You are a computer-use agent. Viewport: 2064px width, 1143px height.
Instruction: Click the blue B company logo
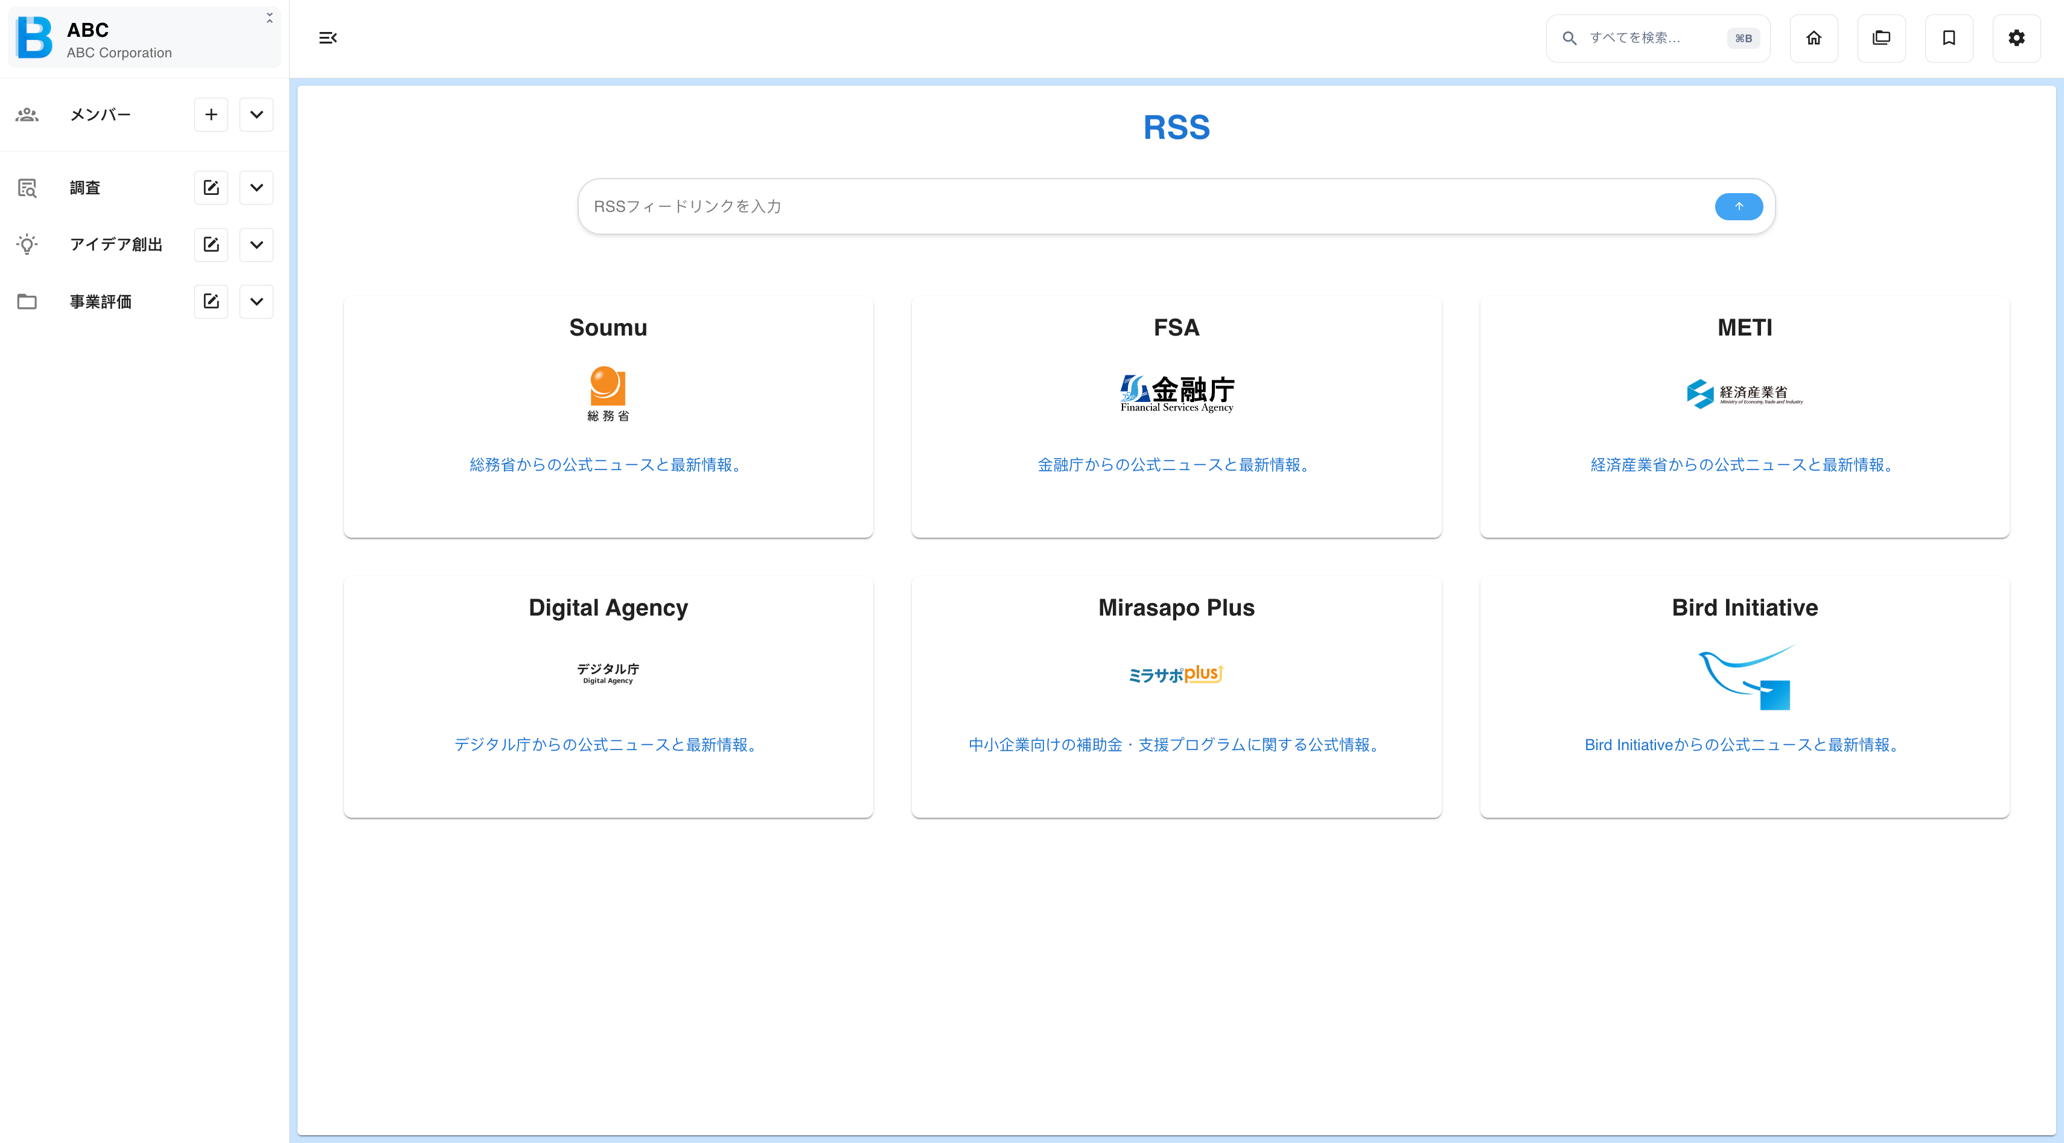34,37
